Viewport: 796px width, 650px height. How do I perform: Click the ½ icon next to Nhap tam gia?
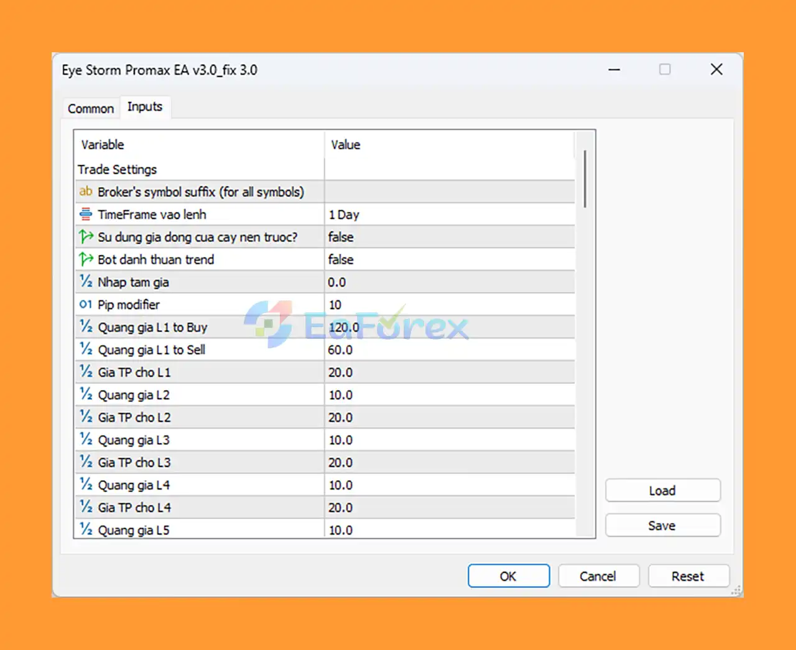point(86,282)
